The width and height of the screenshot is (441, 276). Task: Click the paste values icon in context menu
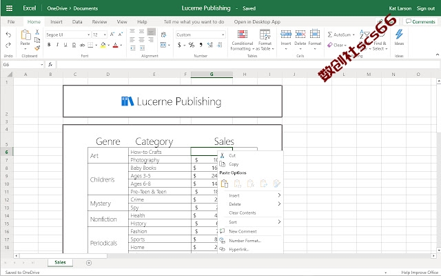pos(238,184)
